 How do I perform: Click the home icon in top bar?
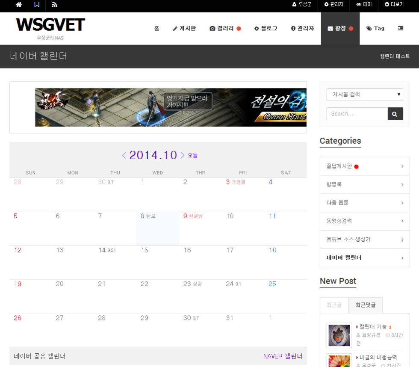pos(18,5)
